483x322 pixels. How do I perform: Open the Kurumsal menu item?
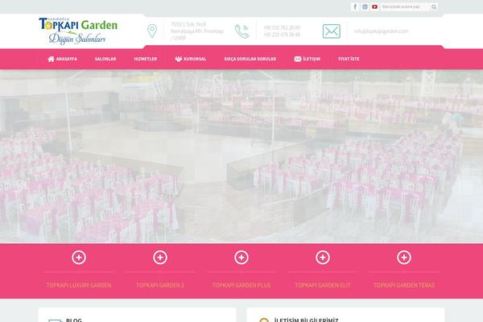[x=195, y=59]
